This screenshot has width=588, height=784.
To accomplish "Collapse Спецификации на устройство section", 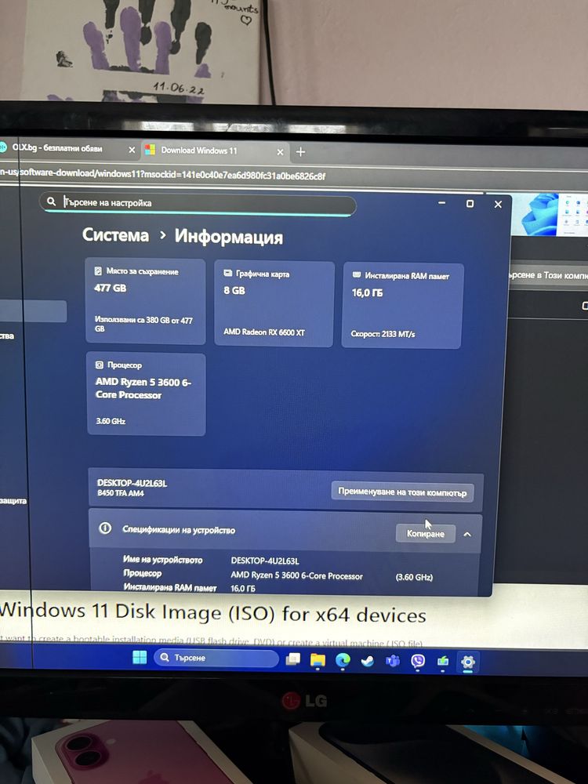I will [467, 535].
